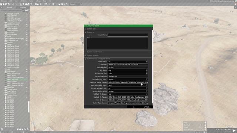Select the scaling widget tool
Screen dimensions: 237x133
28,4
